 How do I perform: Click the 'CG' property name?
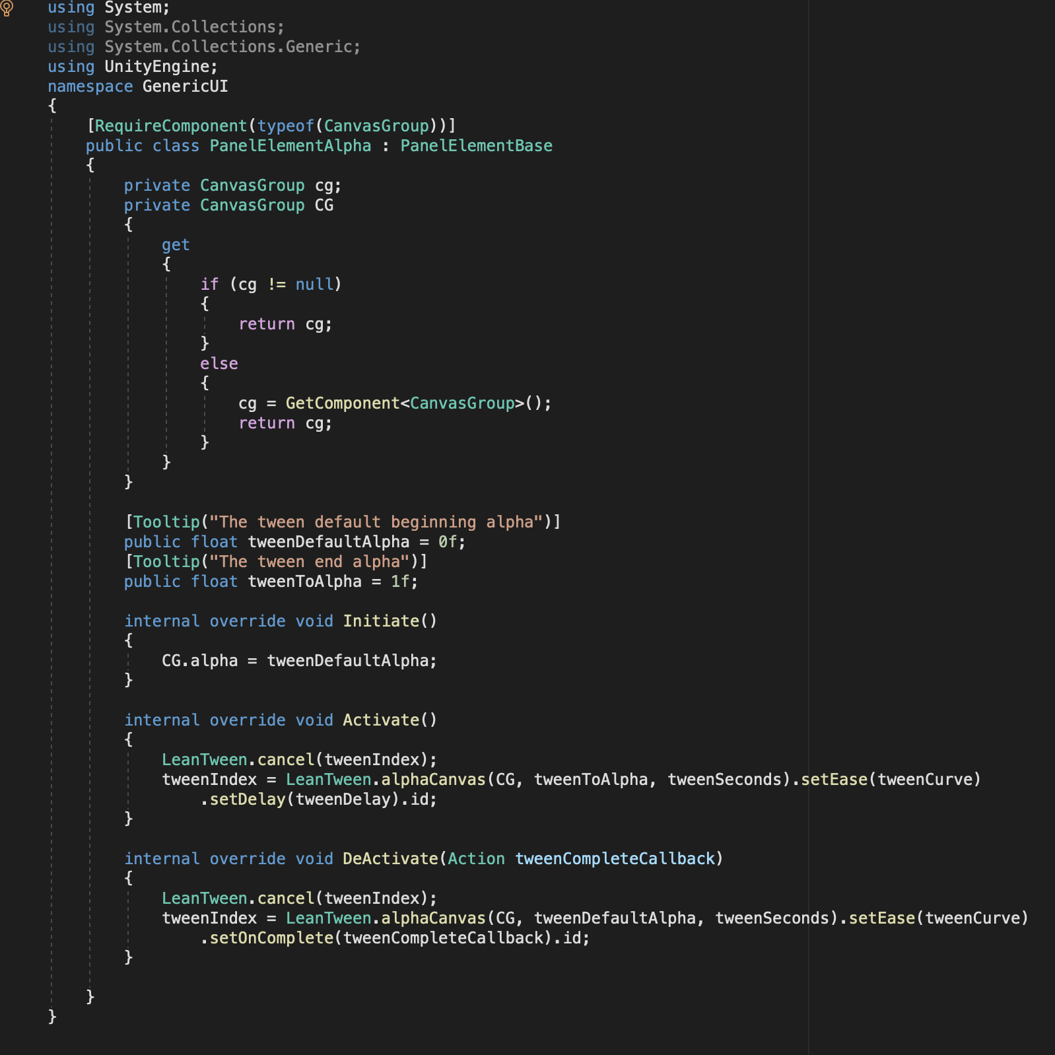tap(324, 205)
